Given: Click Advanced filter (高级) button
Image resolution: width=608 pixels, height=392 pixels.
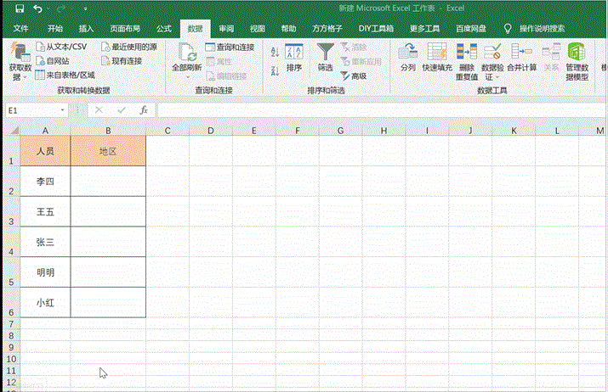Looking at the screenshot, I should pos(354,76).
